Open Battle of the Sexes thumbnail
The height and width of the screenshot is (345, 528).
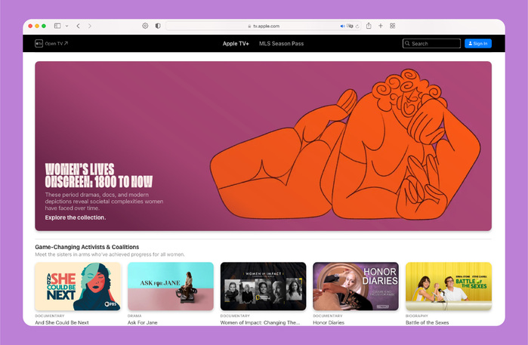pyautogui.click(x=449, y=286)
